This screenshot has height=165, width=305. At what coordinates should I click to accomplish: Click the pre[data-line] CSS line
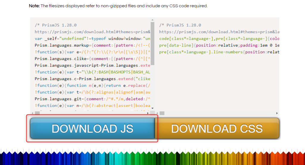219,45
